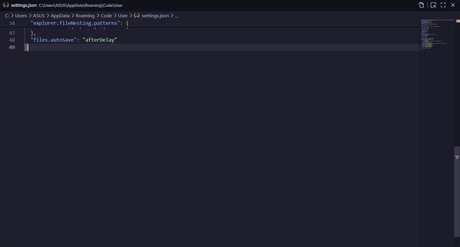
Task: Open the Roaming breadcrumb segment
Action: 85,16
